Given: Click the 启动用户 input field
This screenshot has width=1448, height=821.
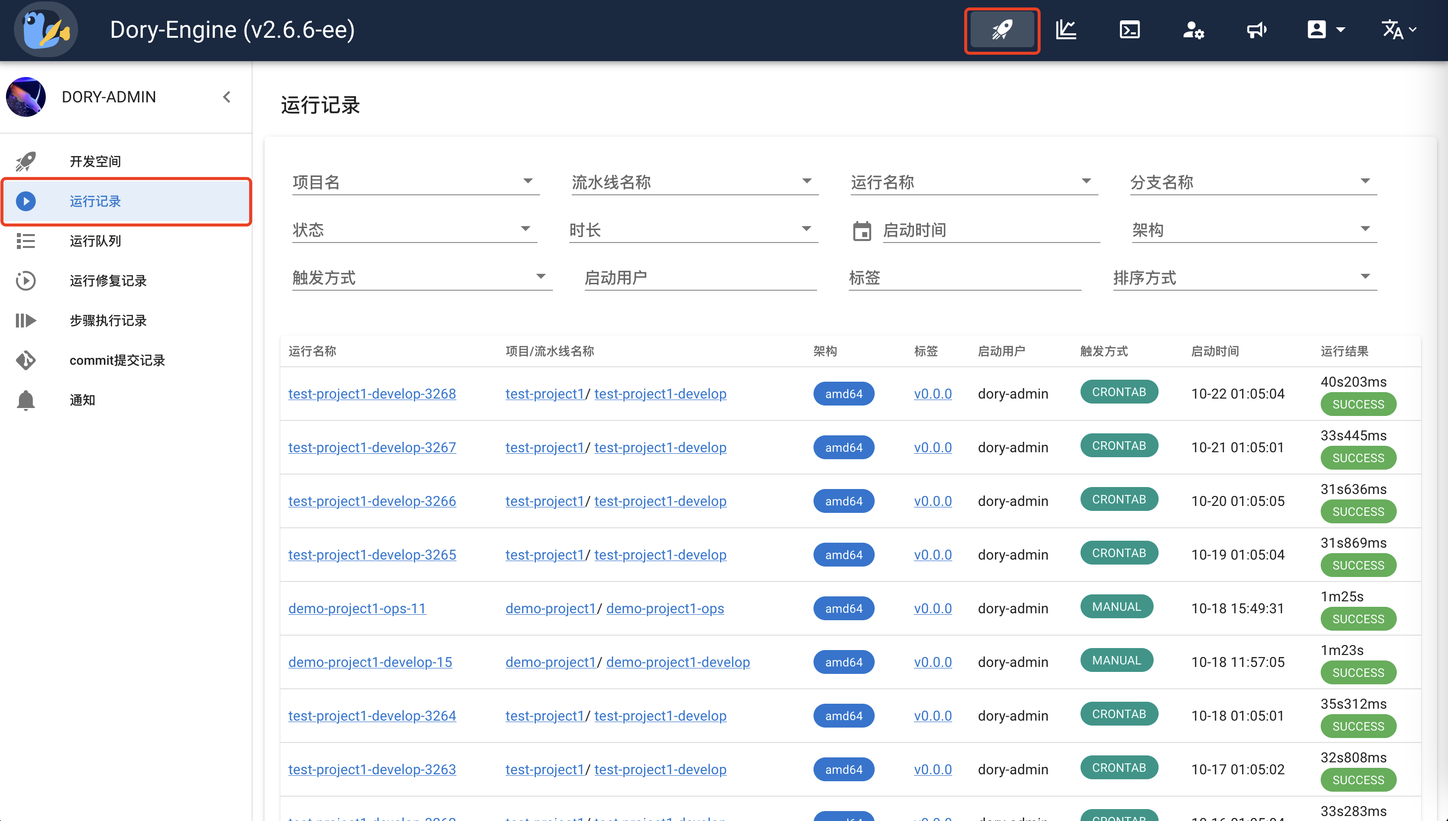Looking at the screenshot, I should 700,277.
